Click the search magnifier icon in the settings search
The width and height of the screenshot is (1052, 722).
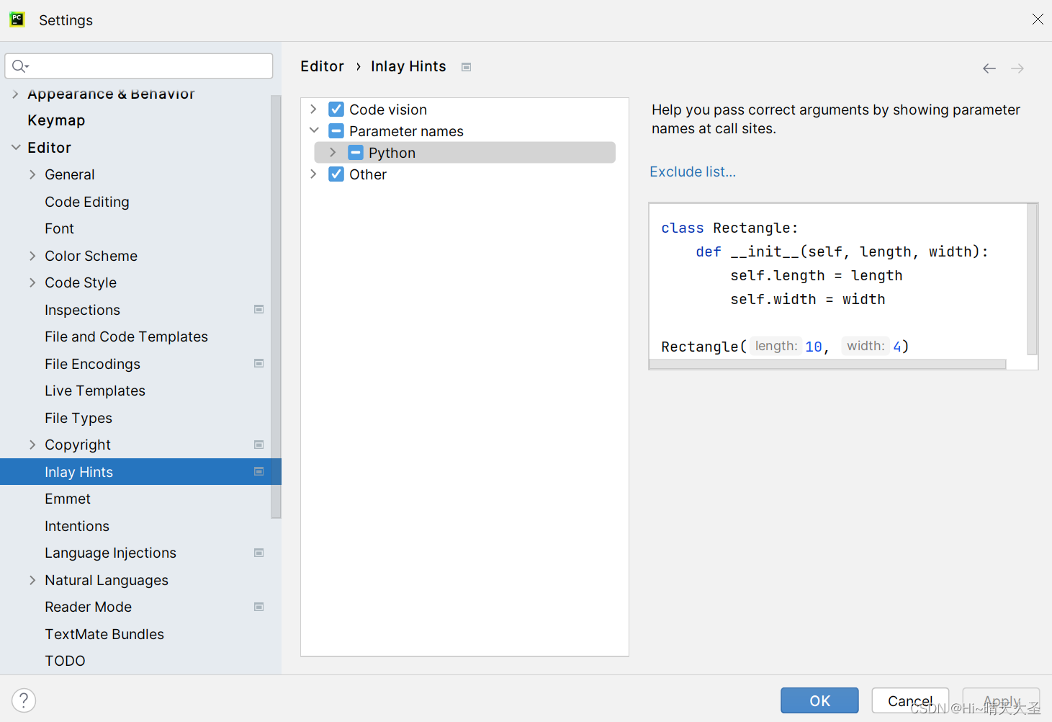(x=20, y=66)
